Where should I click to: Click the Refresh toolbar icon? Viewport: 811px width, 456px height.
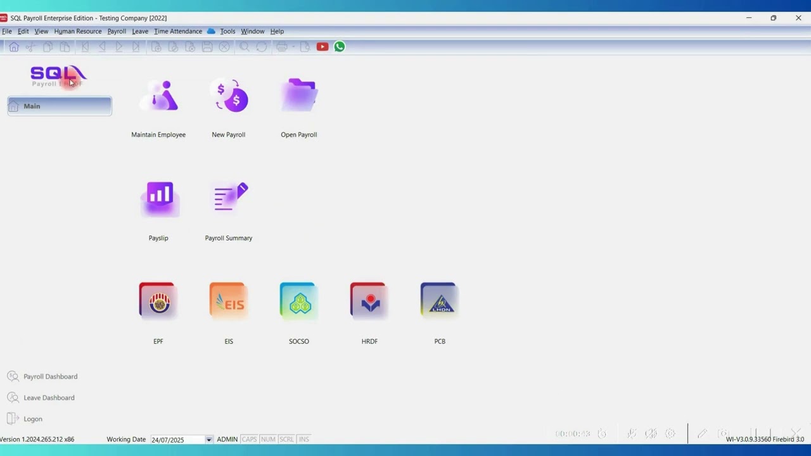[262, 47]
